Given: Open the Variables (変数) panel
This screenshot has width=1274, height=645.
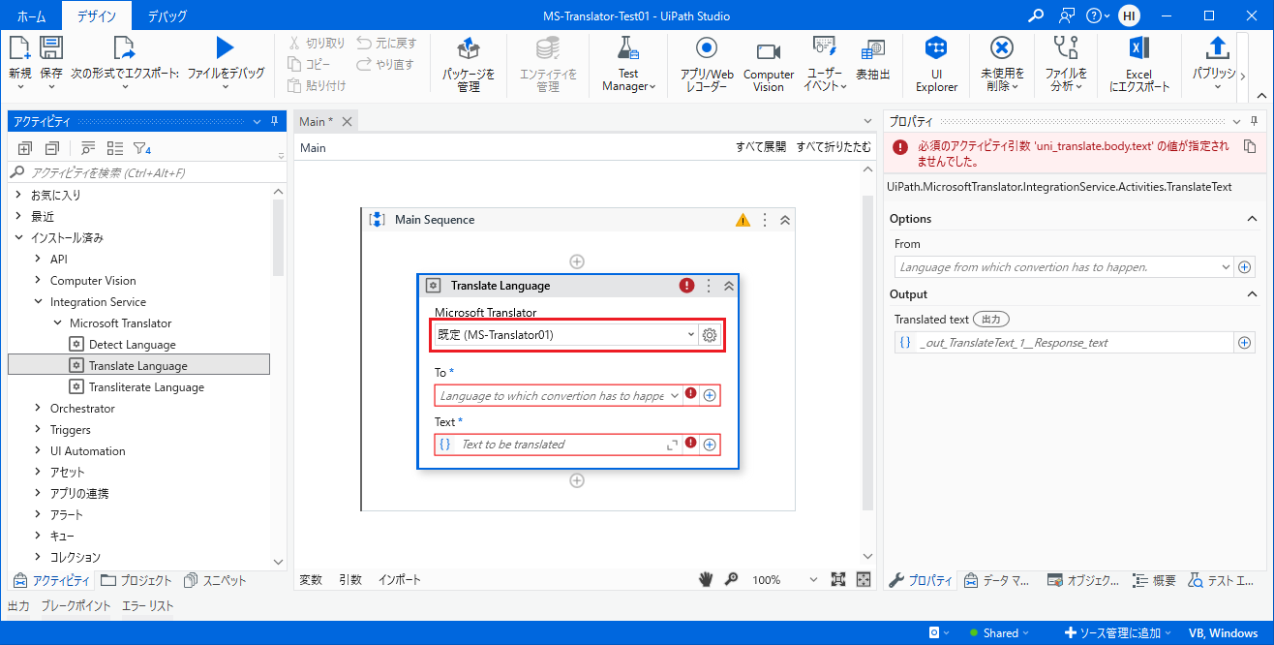Looking at the screenshot, I should [311, 580].
